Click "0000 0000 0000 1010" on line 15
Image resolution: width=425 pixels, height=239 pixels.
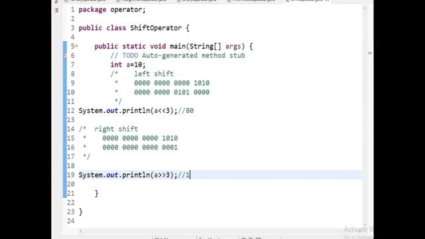tap(140, 138)
